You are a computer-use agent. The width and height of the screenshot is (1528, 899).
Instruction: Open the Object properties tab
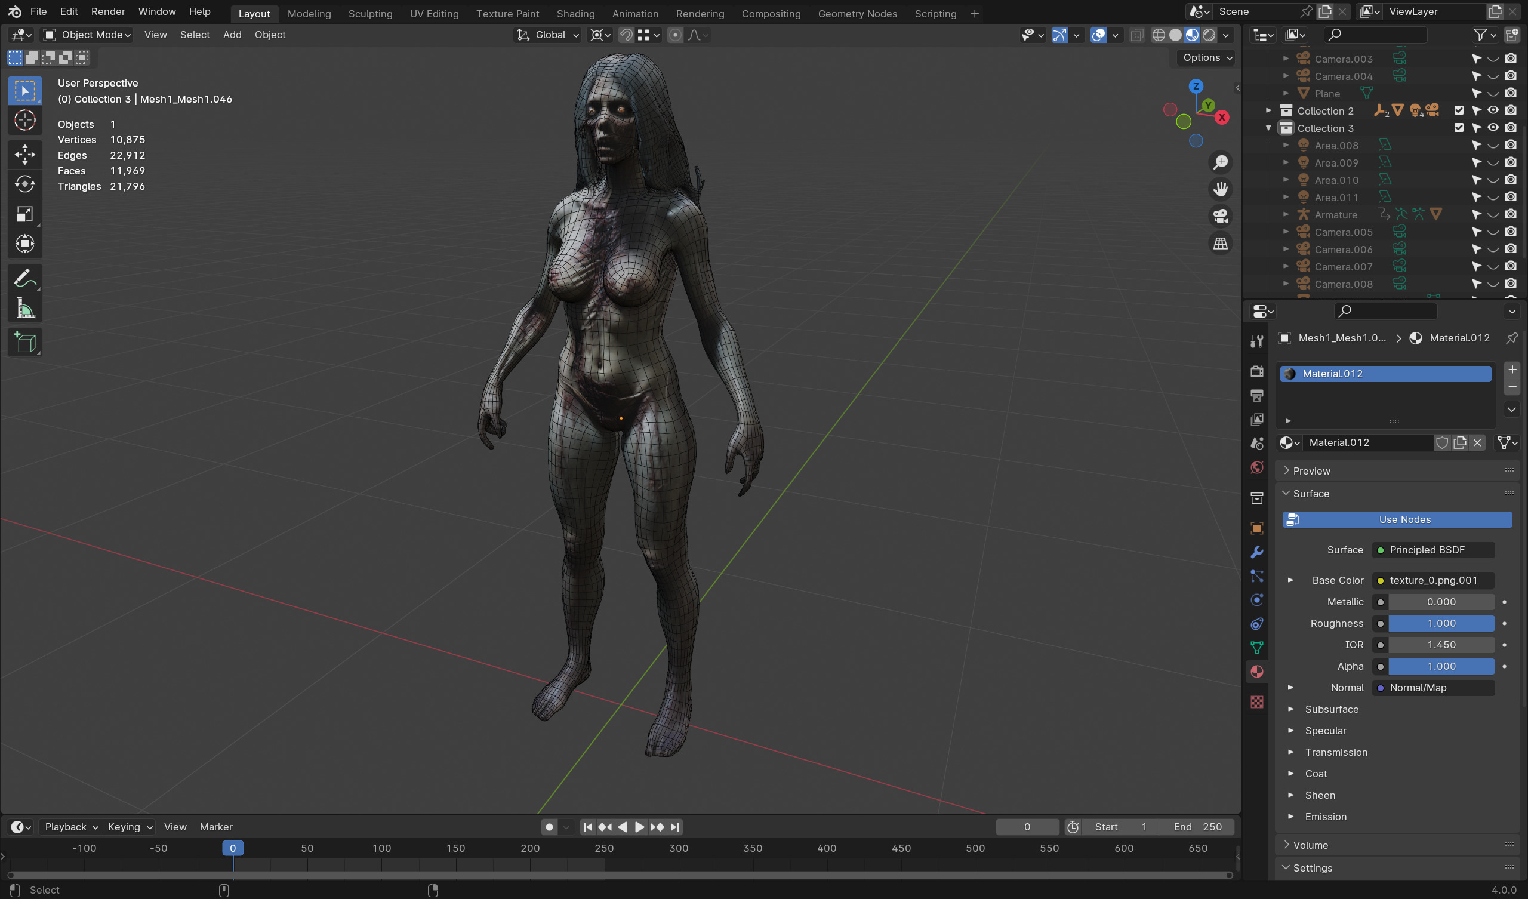pyautogui.click(x=1256, y=528)
